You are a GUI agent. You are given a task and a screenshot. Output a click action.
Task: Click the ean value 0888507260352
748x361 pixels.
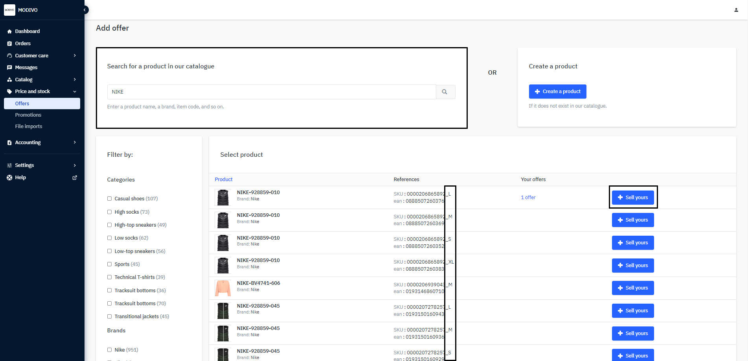425,246
